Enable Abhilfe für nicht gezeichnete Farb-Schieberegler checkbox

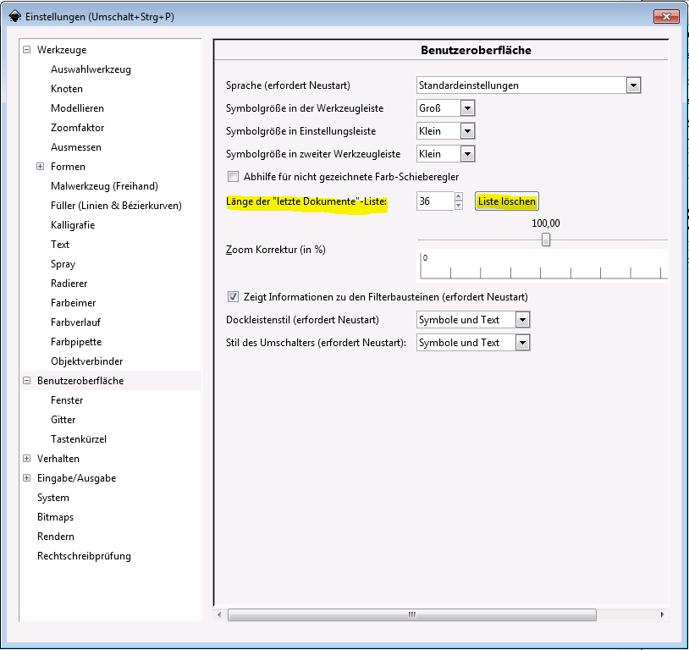pyautogui.click(x=234, y=177)
